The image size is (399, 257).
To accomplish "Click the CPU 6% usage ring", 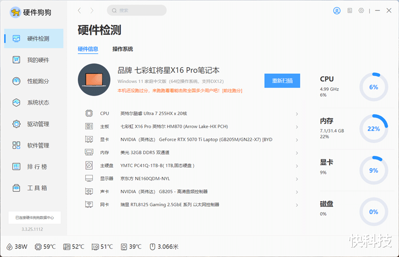I will pyautogui.click(x=374, y=87).
